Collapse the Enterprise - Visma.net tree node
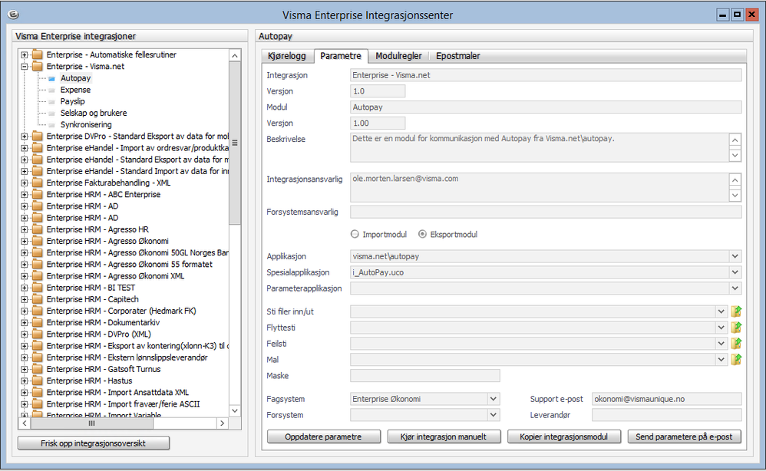Screen dimensions: 766x471 point(24,67)
